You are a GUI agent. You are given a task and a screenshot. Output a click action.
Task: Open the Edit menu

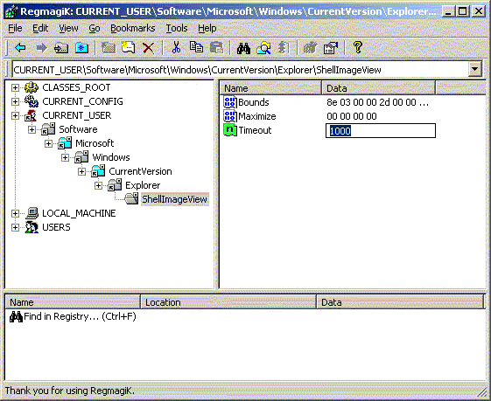coord(40,28)
